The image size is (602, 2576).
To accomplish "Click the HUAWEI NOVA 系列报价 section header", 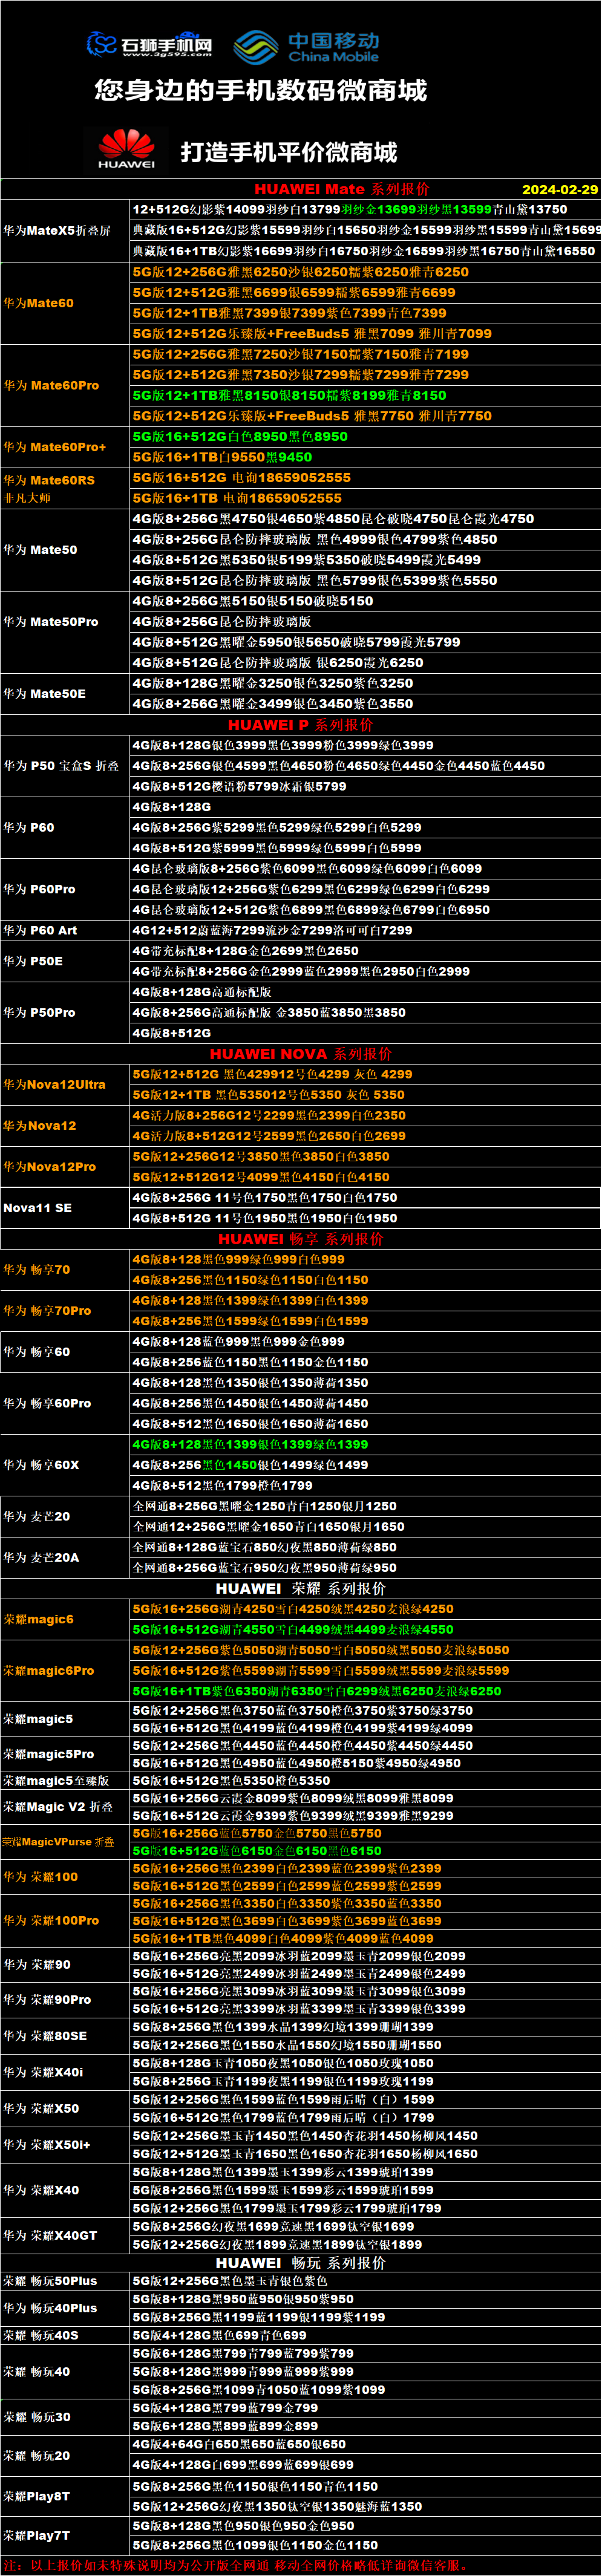I will [301, 1053].
